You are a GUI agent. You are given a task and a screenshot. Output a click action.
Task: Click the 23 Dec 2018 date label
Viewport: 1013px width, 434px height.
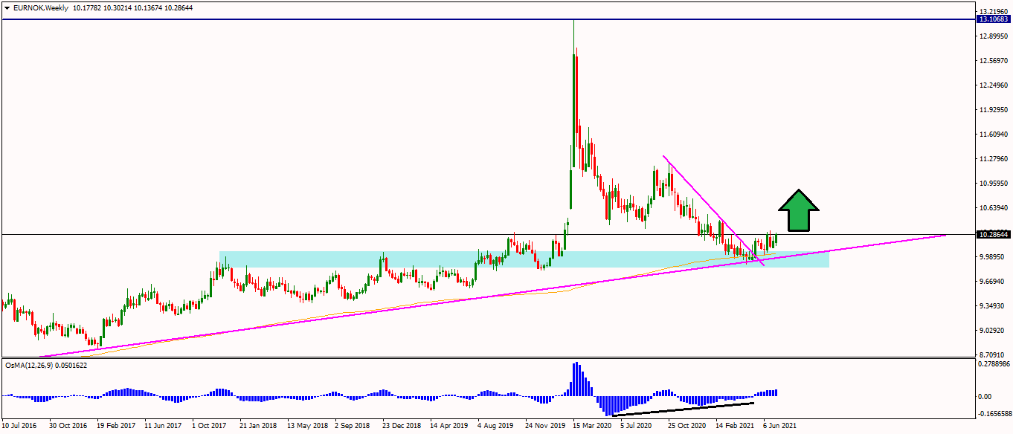pyautogui.click(x=401, y=427)
